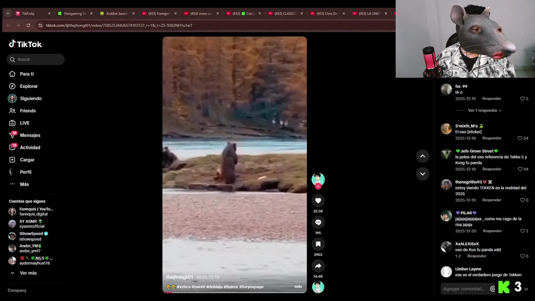Open Jefe Grove Street's avatar
535x301 pixels.
click(446, 155)
